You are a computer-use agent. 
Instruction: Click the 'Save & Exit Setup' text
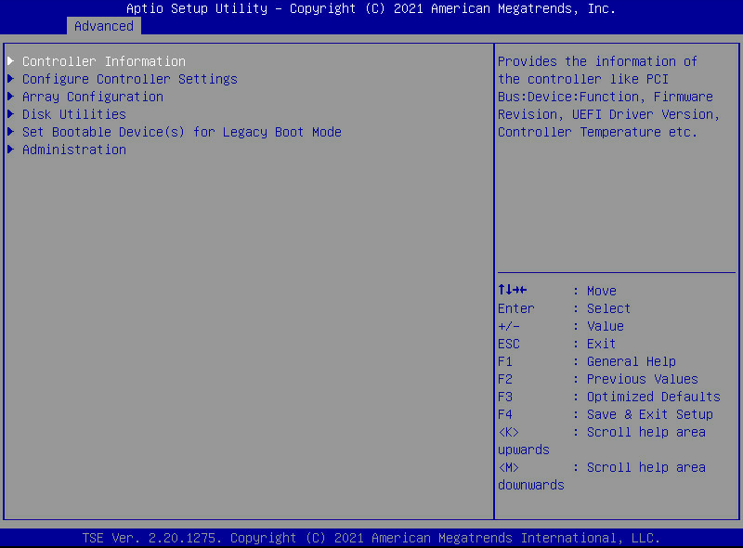[650, 414]
